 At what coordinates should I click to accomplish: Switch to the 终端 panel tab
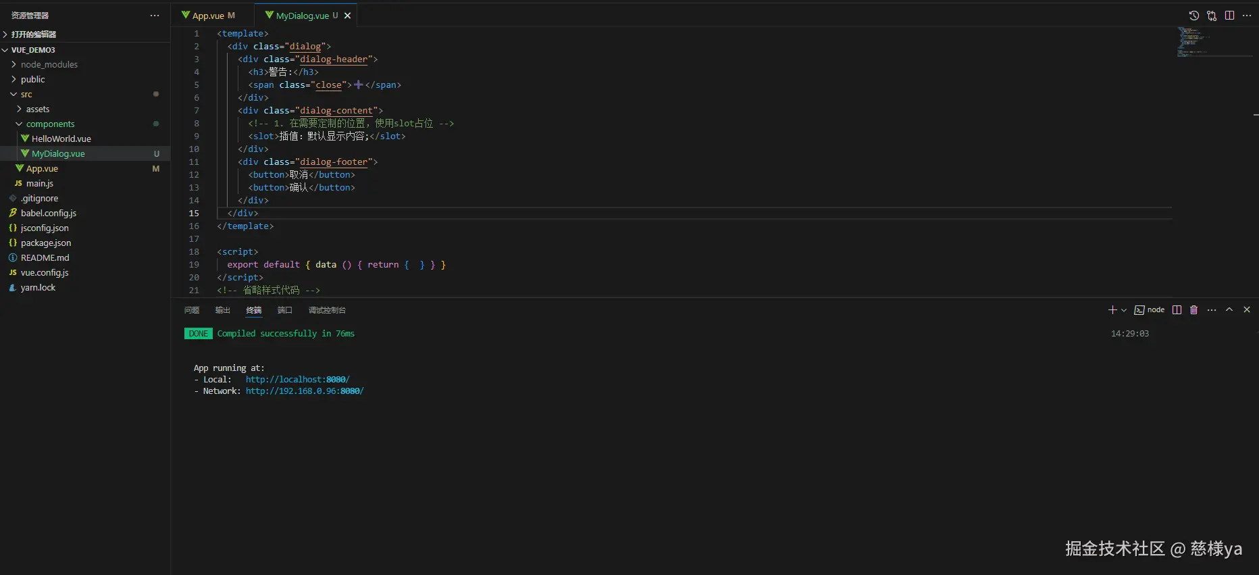click(254, 310)
